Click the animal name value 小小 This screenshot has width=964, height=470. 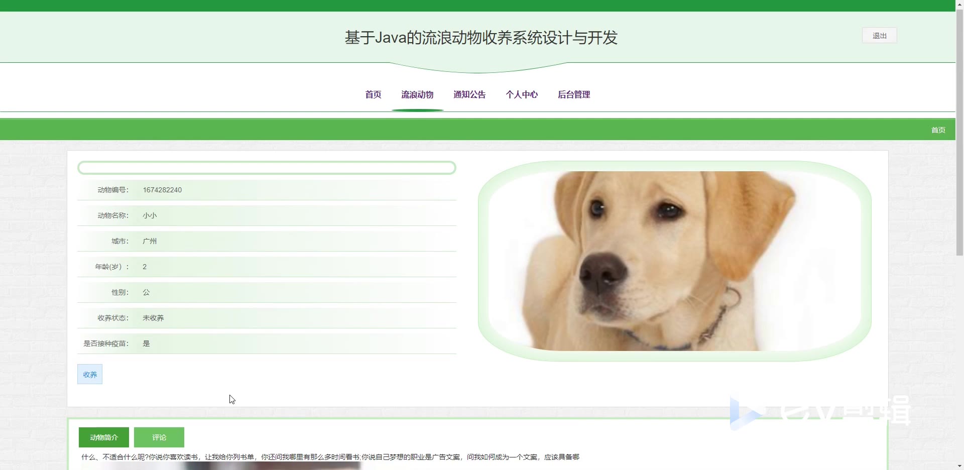(x=150, y=215)
